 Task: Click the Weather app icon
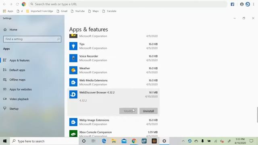tap(73, 70)
